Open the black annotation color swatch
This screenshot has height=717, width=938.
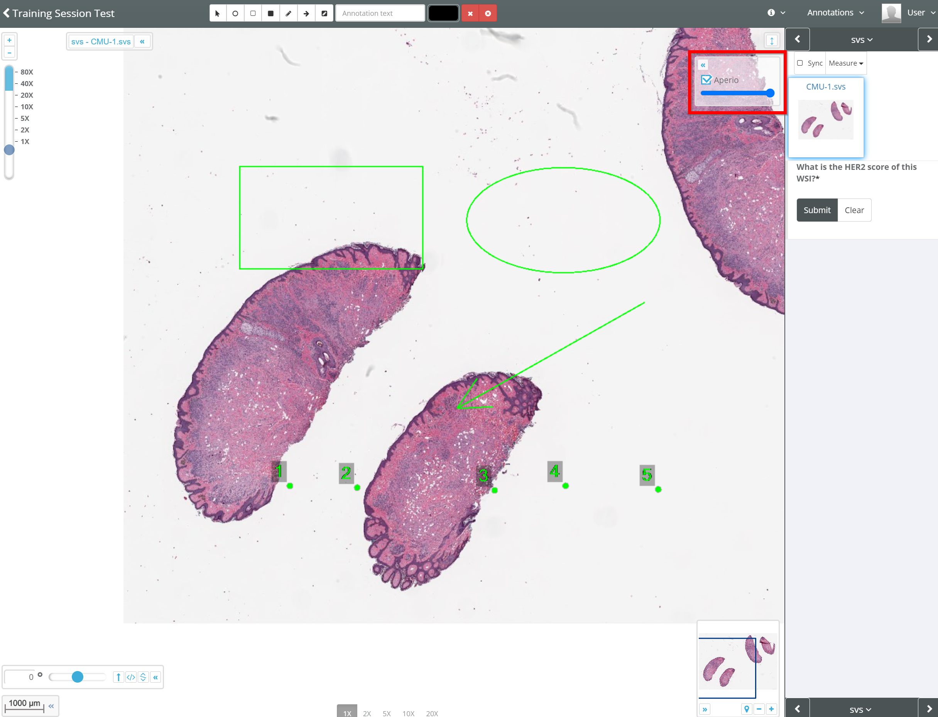443,13
